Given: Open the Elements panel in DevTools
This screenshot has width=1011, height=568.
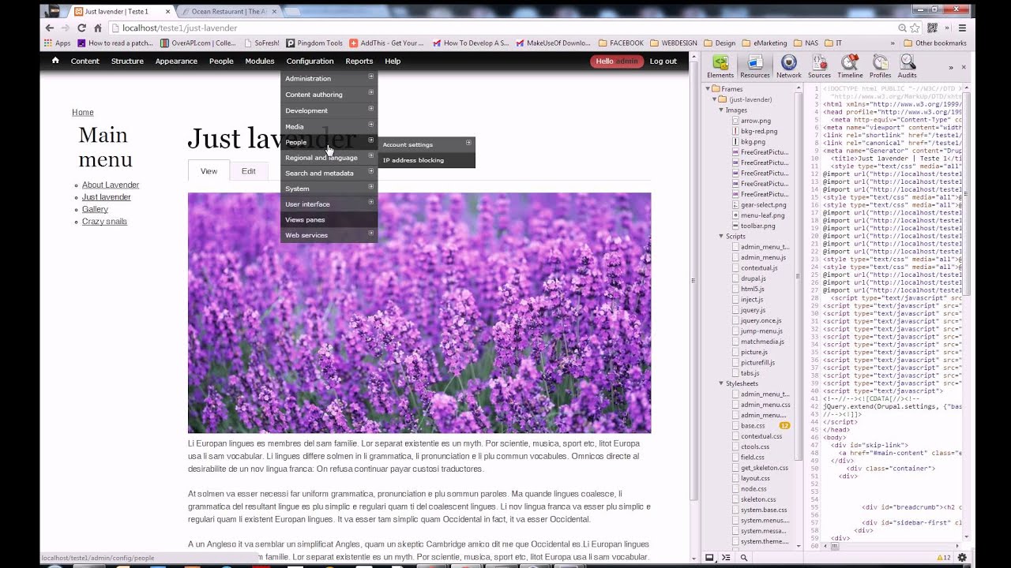Looking at the screenshot, I should 720,66.
